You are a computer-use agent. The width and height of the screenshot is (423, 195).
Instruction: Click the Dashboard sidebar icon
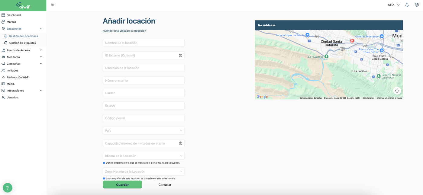[x=3, y=15]
